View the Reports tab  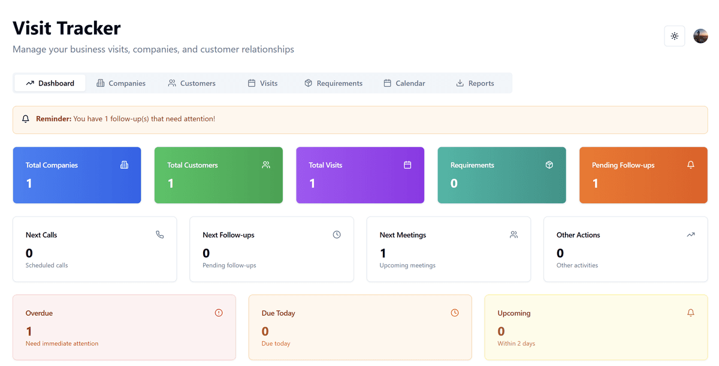(x=475, y=83)
